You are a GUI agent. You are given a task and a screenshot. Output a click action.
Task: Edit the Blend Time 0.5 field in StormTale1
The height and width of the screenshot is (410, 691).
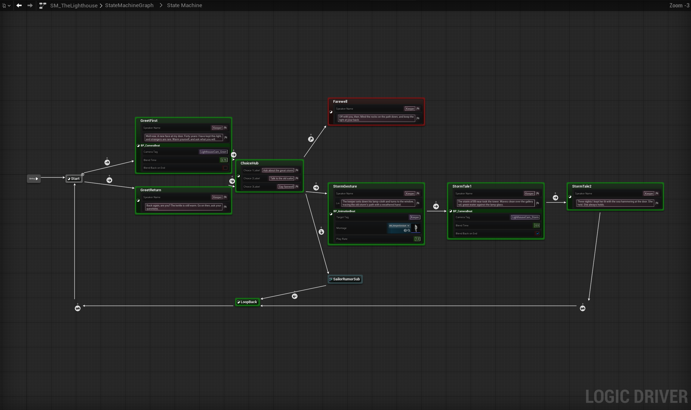pos(537,226)
